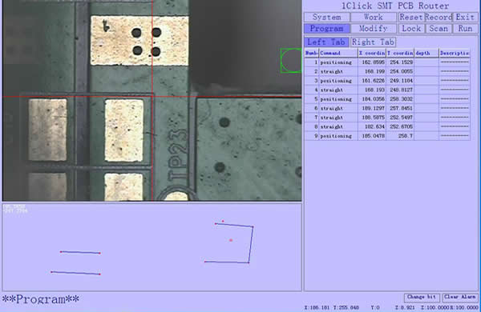Click the X coordinate column header
Image resolution: width=481 pixels, height=312 pixels.
372,53
